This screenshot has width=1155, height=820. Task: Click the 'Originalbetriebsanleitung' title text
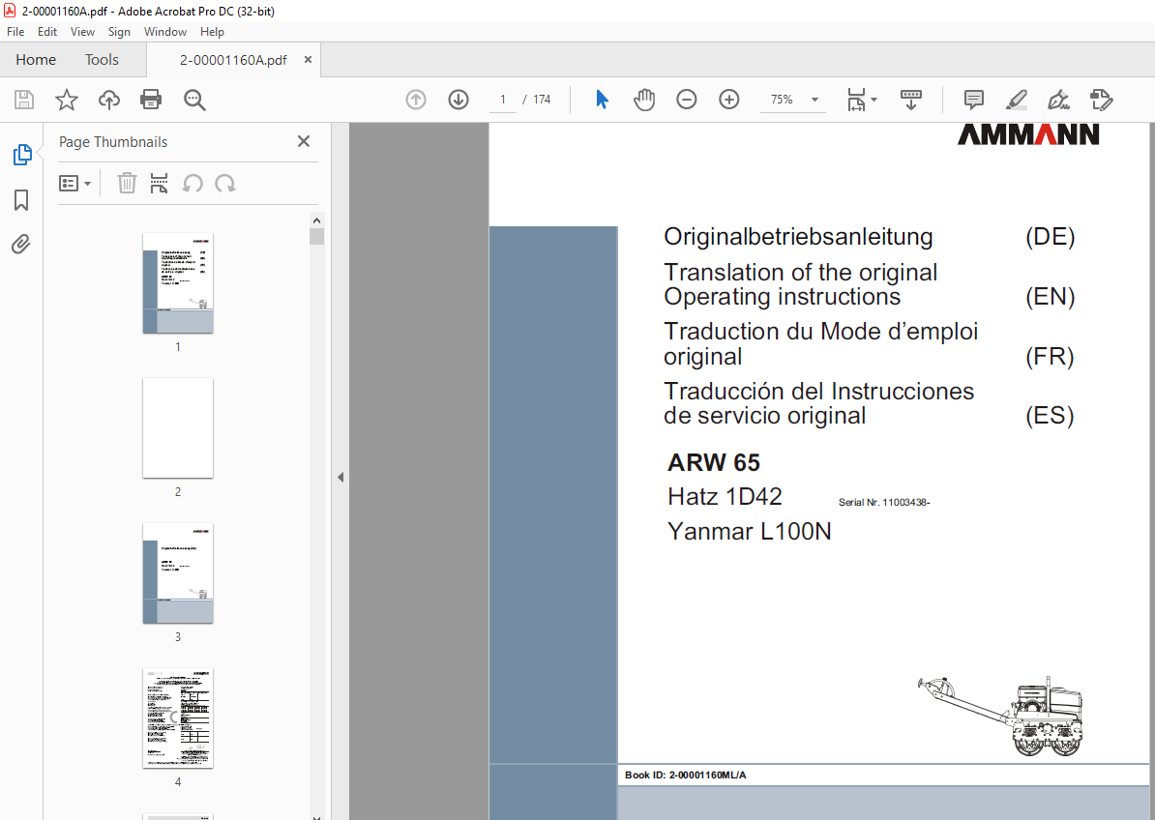798,237
